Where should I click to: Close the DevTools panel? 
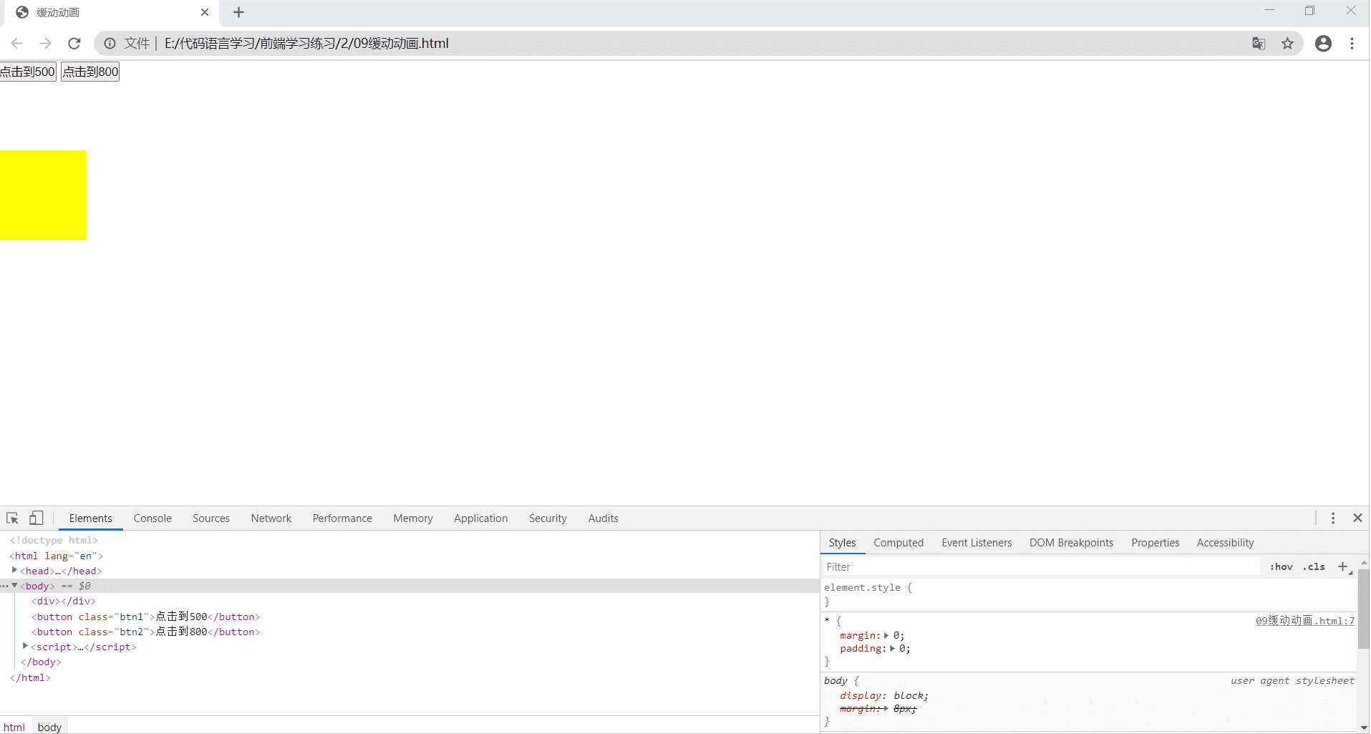(1357, 518)
